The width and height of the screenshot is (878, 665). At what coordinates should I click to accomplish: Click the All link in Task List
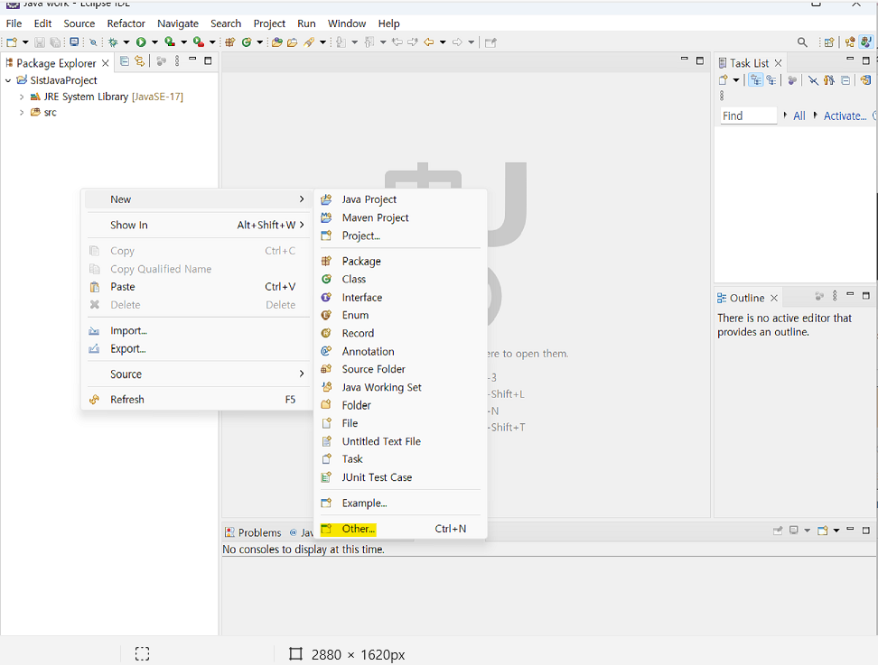click(799, 115)
